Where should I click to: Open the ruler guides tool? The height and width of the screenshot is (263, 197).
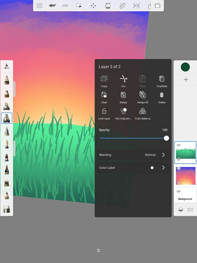tap(122, 6)
